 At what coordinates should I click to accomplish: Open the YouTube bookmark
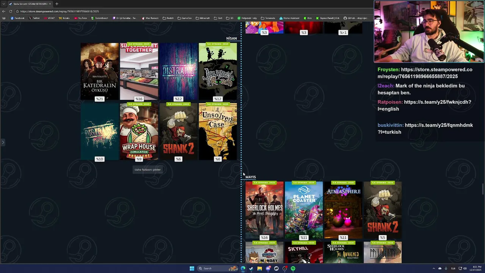[x=80, y=18]
